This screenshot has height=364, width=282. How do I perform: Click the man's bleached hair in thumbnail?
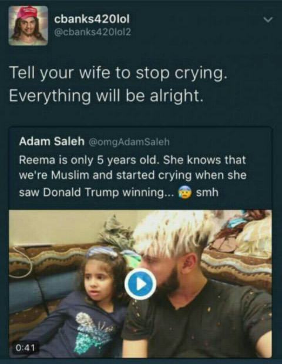(173, 233)
